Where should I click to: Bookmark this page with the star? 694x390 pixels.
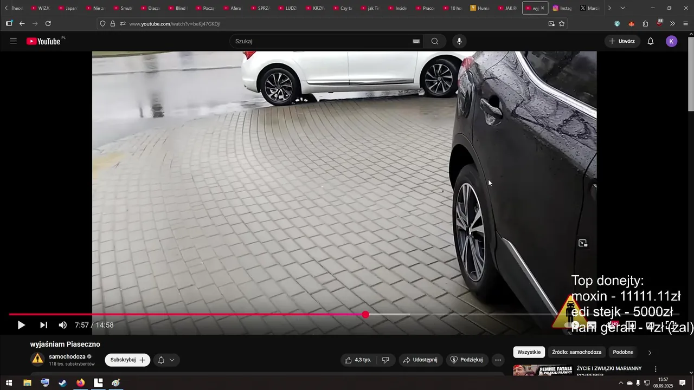(x=562, y=24)
